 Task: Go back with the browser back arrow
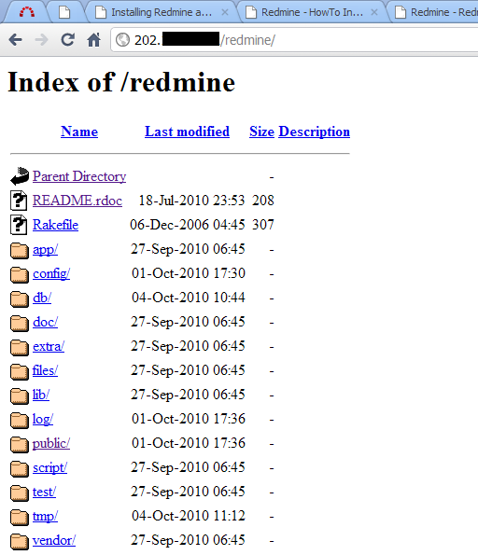click(x=16, y=39)
